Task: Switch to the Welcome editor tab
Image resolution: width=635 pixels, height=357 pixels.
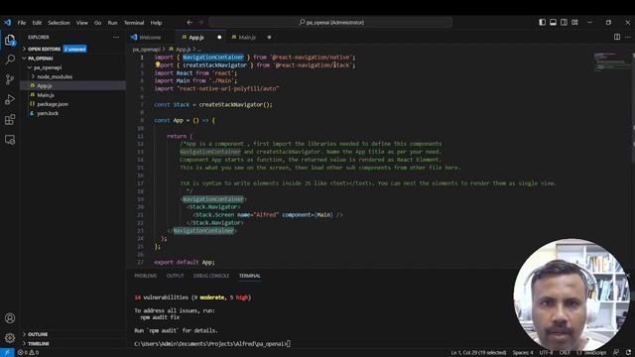Action: (151, 38)
